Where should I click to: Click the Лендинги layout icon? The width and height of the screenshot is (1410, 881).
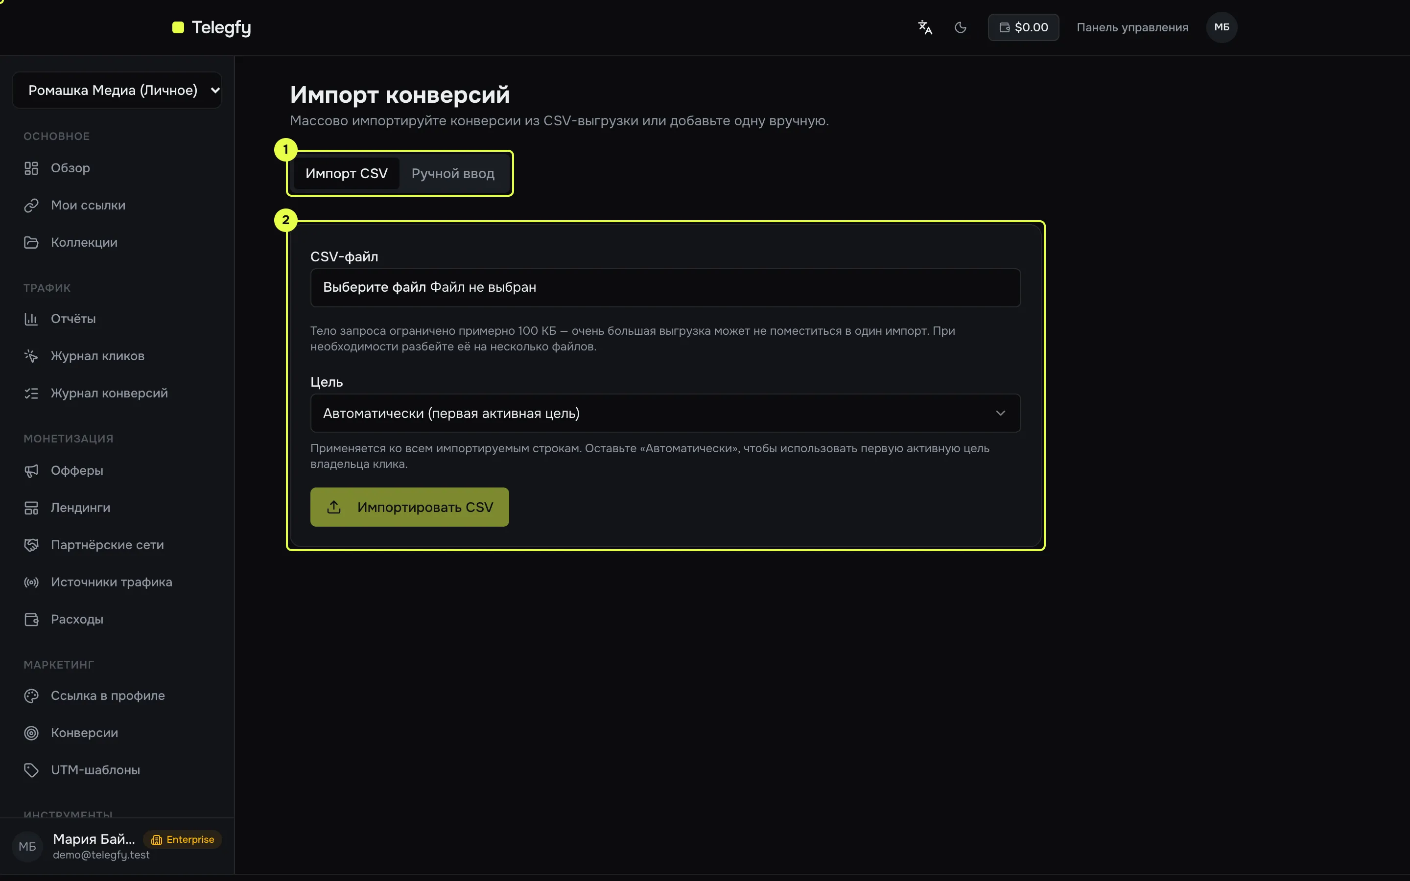pos(31,508)
